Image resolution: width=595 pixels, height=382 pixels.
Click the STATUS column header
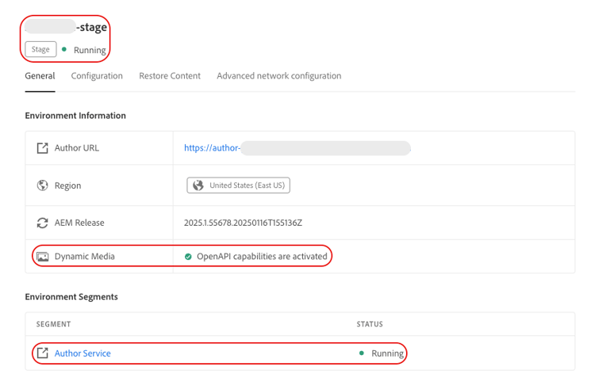tap(370, 324)
